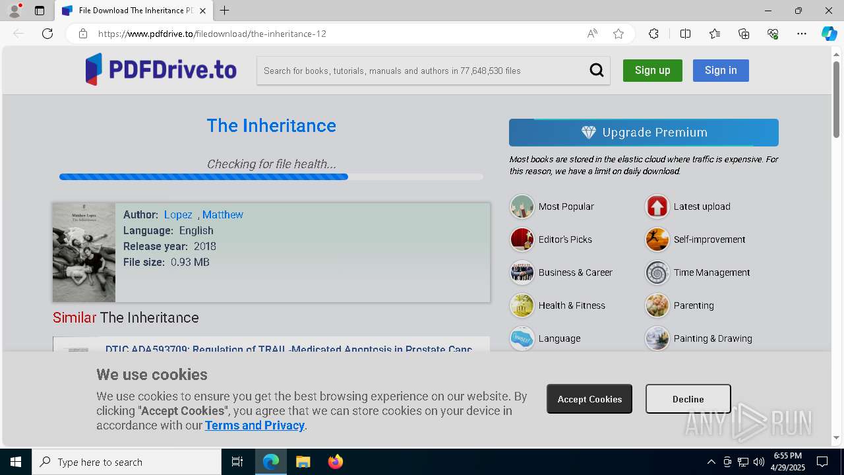The image size is (844, 475).
Task: Open the Windows Start menu
Action: pyautogui.click(x=16, y=462)
